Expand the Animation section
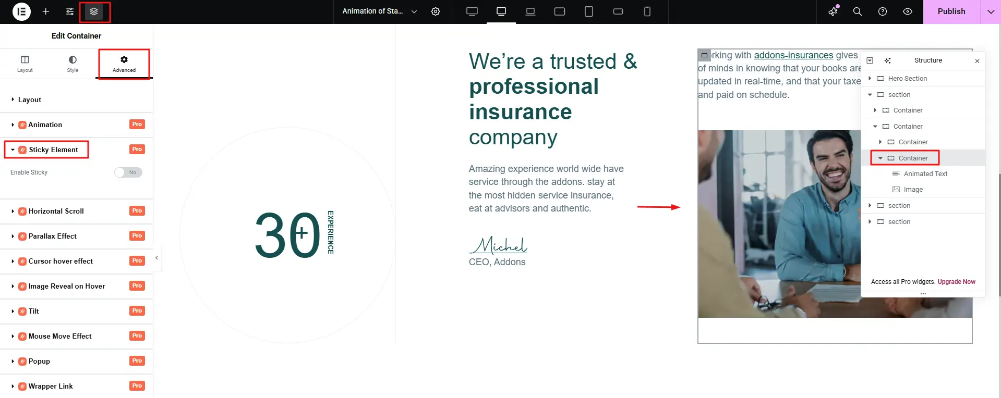 point(45,125)
